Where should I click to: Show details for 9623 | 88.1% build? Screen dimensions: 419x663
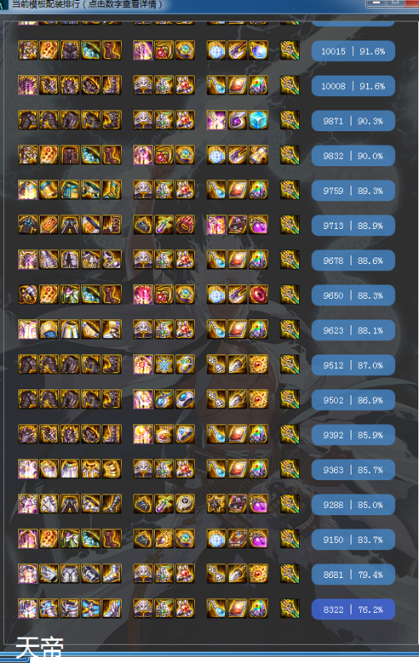pyautogui.click(x=353, y=330)
